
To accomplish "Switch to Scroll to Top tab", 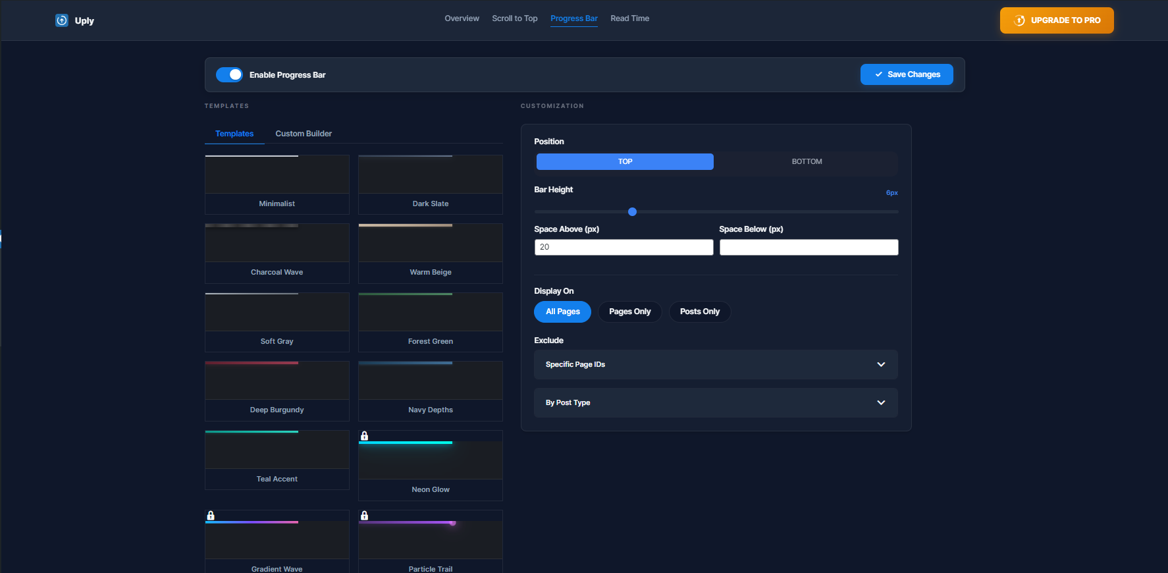I will click(515, 18).
